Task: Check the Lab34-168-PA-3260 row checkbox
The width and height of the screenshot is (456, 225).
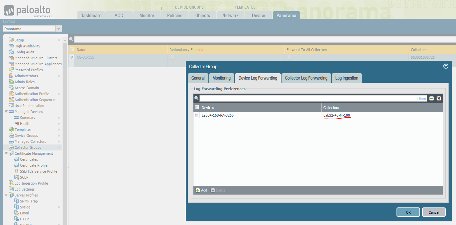Action: 197,115
